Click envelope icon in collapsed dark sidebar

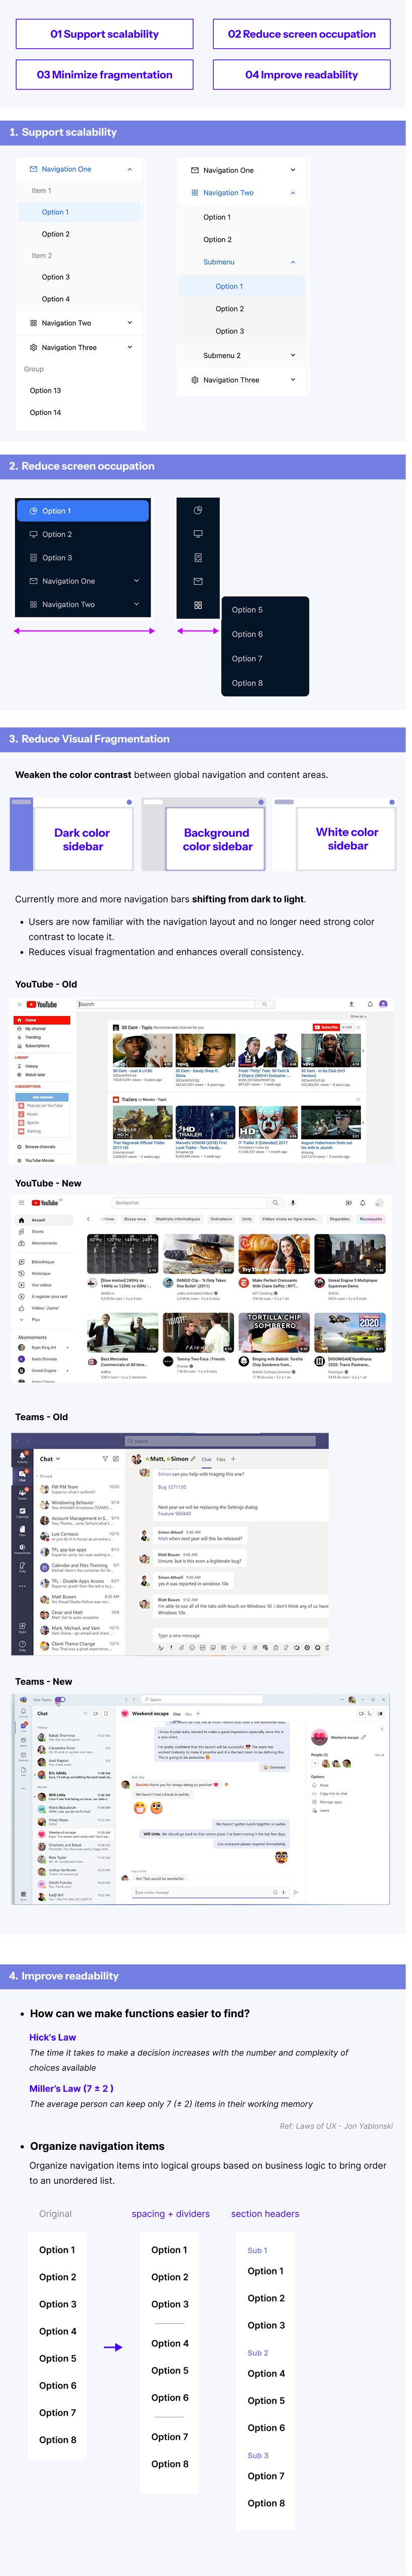198,581
